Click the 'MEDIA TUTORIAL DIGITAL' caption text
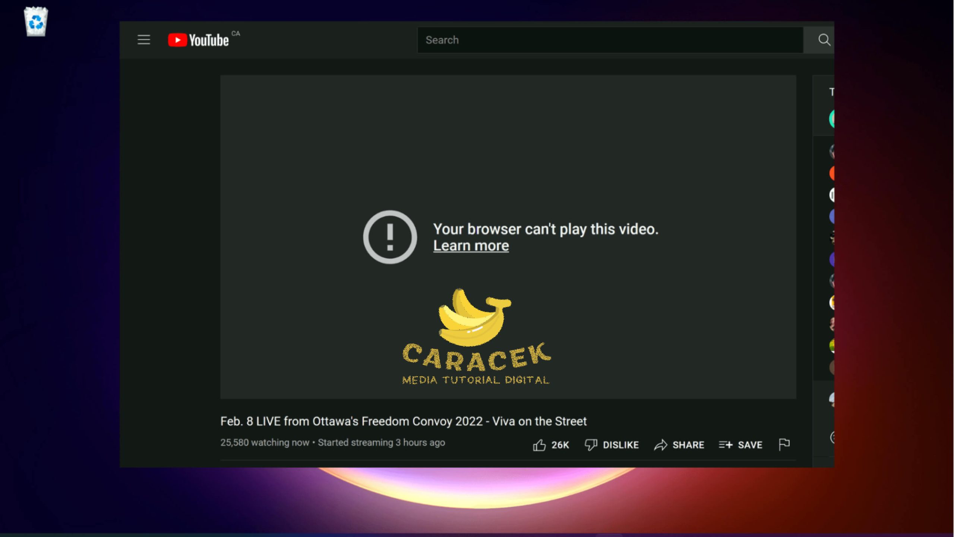Screen dimensions: 954x537 click(x=476, y=380)
